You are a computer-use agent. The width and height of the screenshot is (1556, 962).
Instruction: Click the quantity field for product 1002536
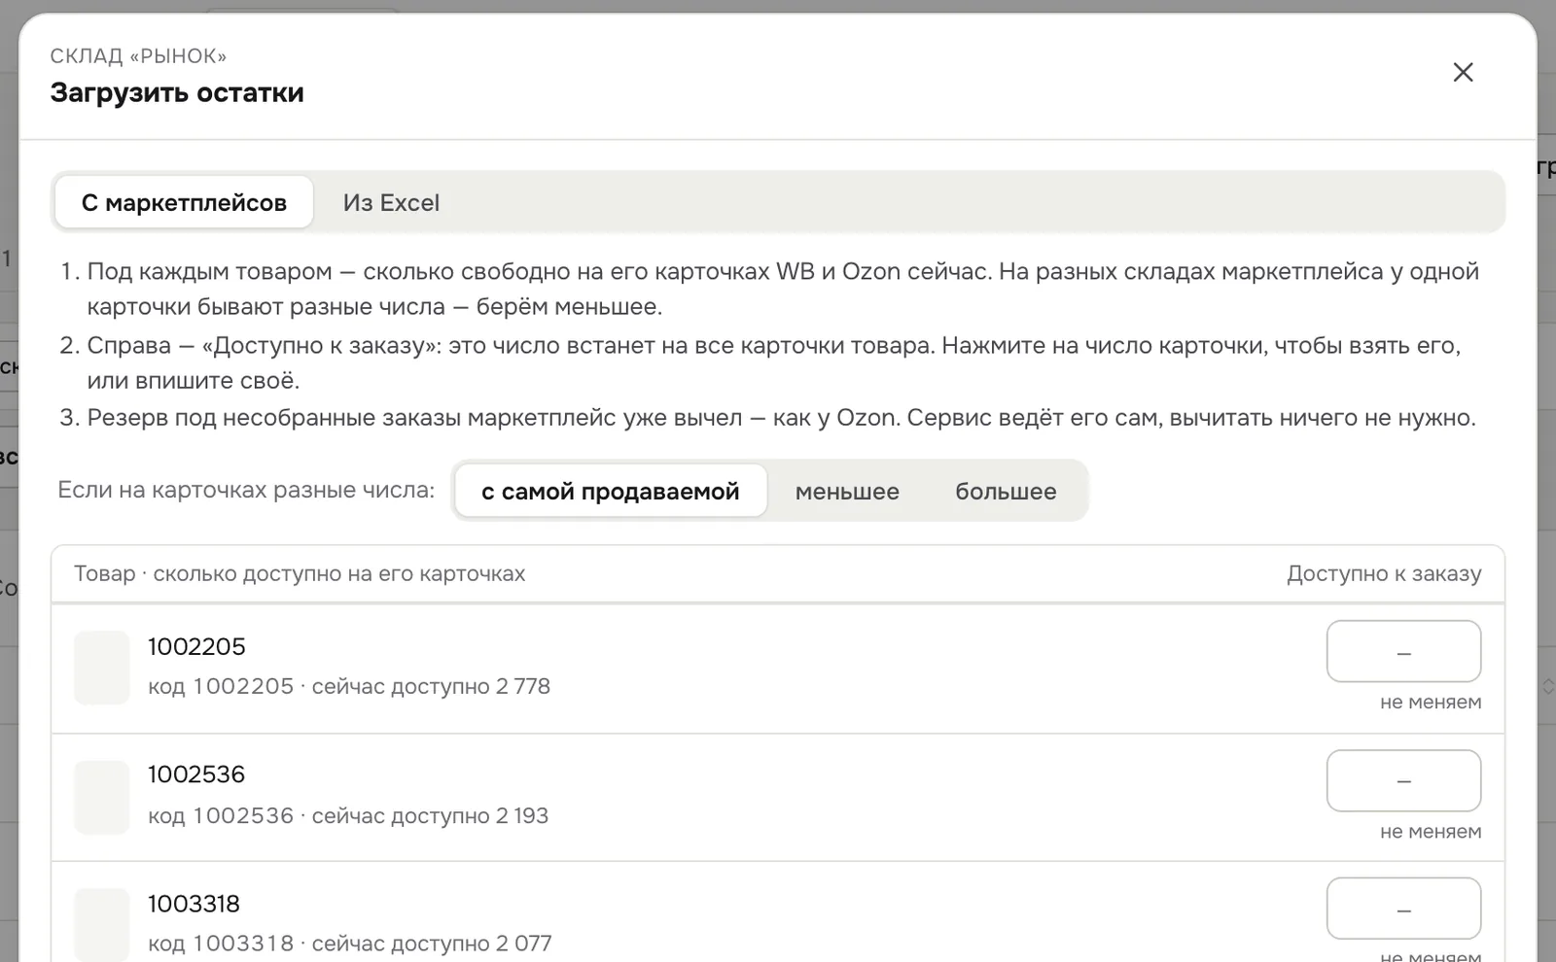pos(1403,780)
